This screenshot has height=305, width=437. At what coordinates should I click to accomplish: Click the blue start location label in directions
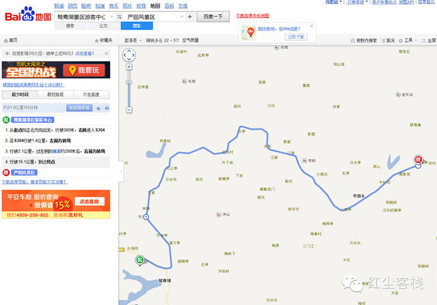(33, 120)
